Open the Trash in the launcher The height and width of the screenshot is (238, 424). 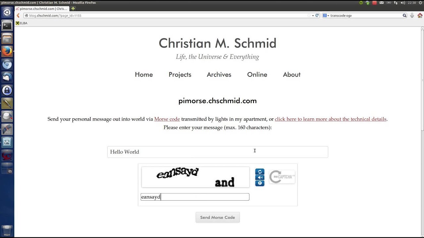(7, 230)
